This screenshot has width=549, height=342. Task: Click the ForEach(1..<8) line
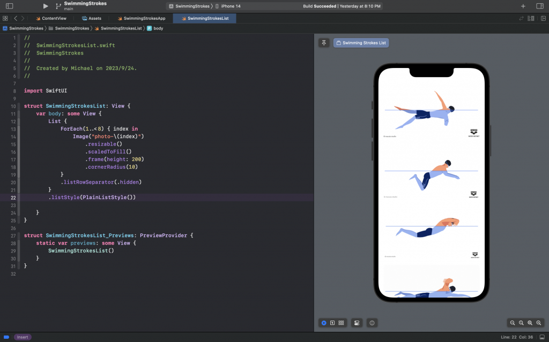point(99,128)
